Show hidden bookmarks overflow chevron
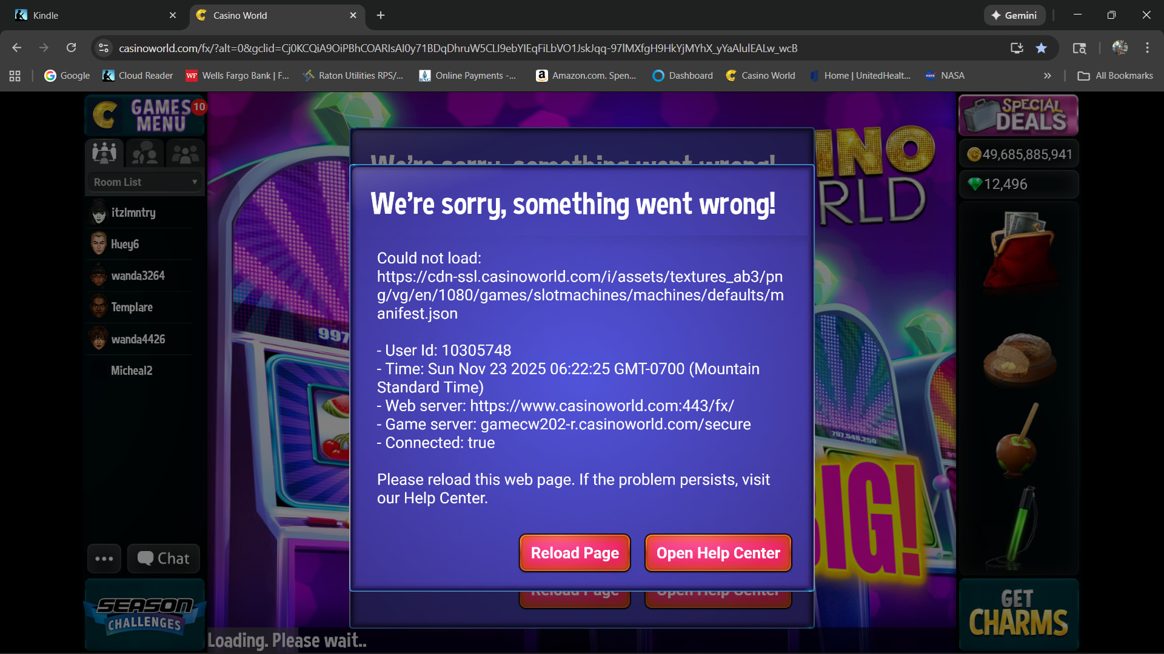 [1047, 76]
